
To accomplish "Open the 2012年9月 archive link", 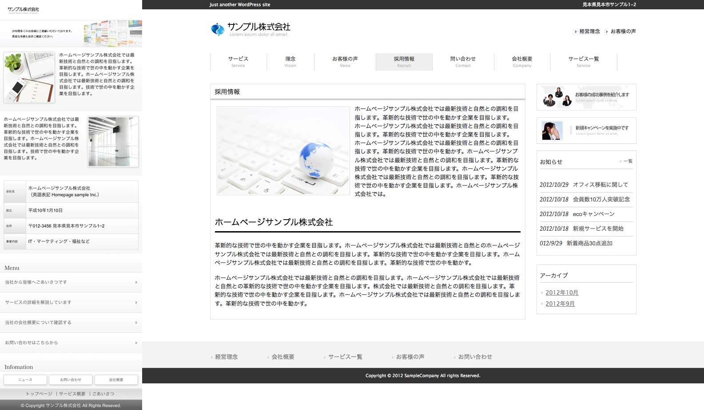I will point(560,304).
